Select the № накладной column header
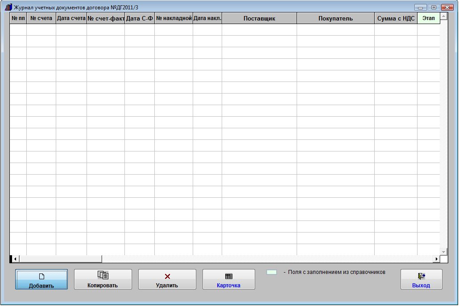 point(174,18)
